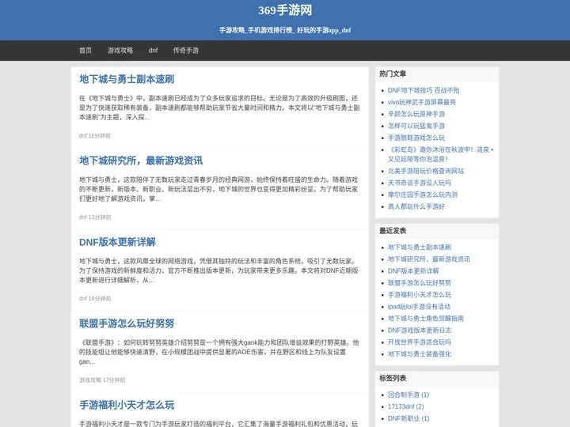Open article headline 手游福利小天才怎么玩
The image size is (570, 427).
(127, 405)
